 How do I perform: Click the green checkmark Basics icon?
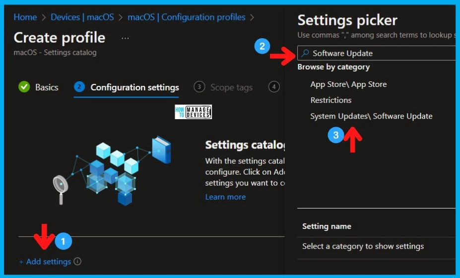tap(24, 87)
